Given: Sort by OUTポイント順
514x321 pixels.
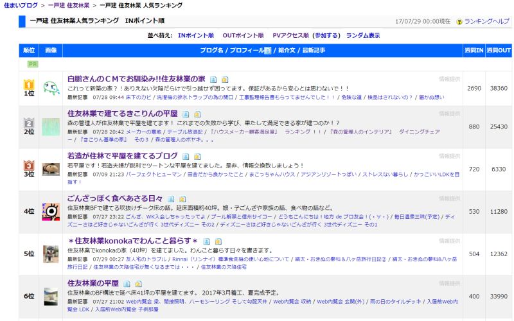Looking at the screenshot, I should (x=243, y=35).
